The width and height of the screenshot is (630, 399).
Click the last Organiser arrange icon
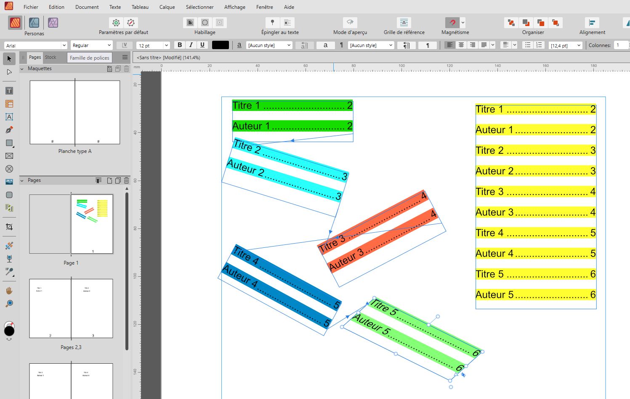(x=556, y=23)
